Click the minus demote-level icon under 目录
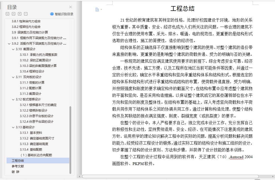Screen dimensions: 275x180 coord(26,14)
